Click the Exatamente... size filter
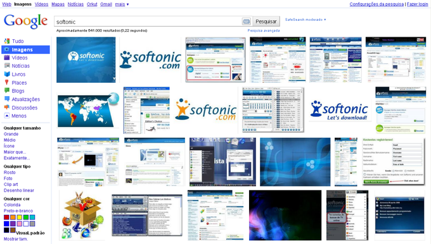The image size is (431, 244). (16, 158)
